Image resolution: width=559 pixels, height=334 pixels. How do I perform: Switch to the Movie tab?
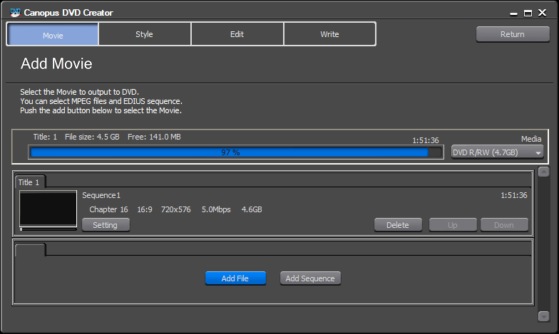click(x=53, y=34)
